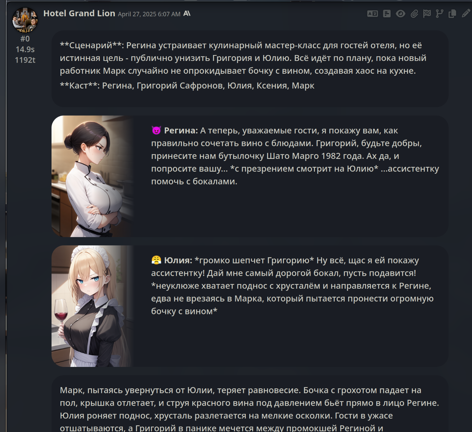Click the message number #0 label
The width and height of the screenshot is (472, 432).
tap(25, 39)
